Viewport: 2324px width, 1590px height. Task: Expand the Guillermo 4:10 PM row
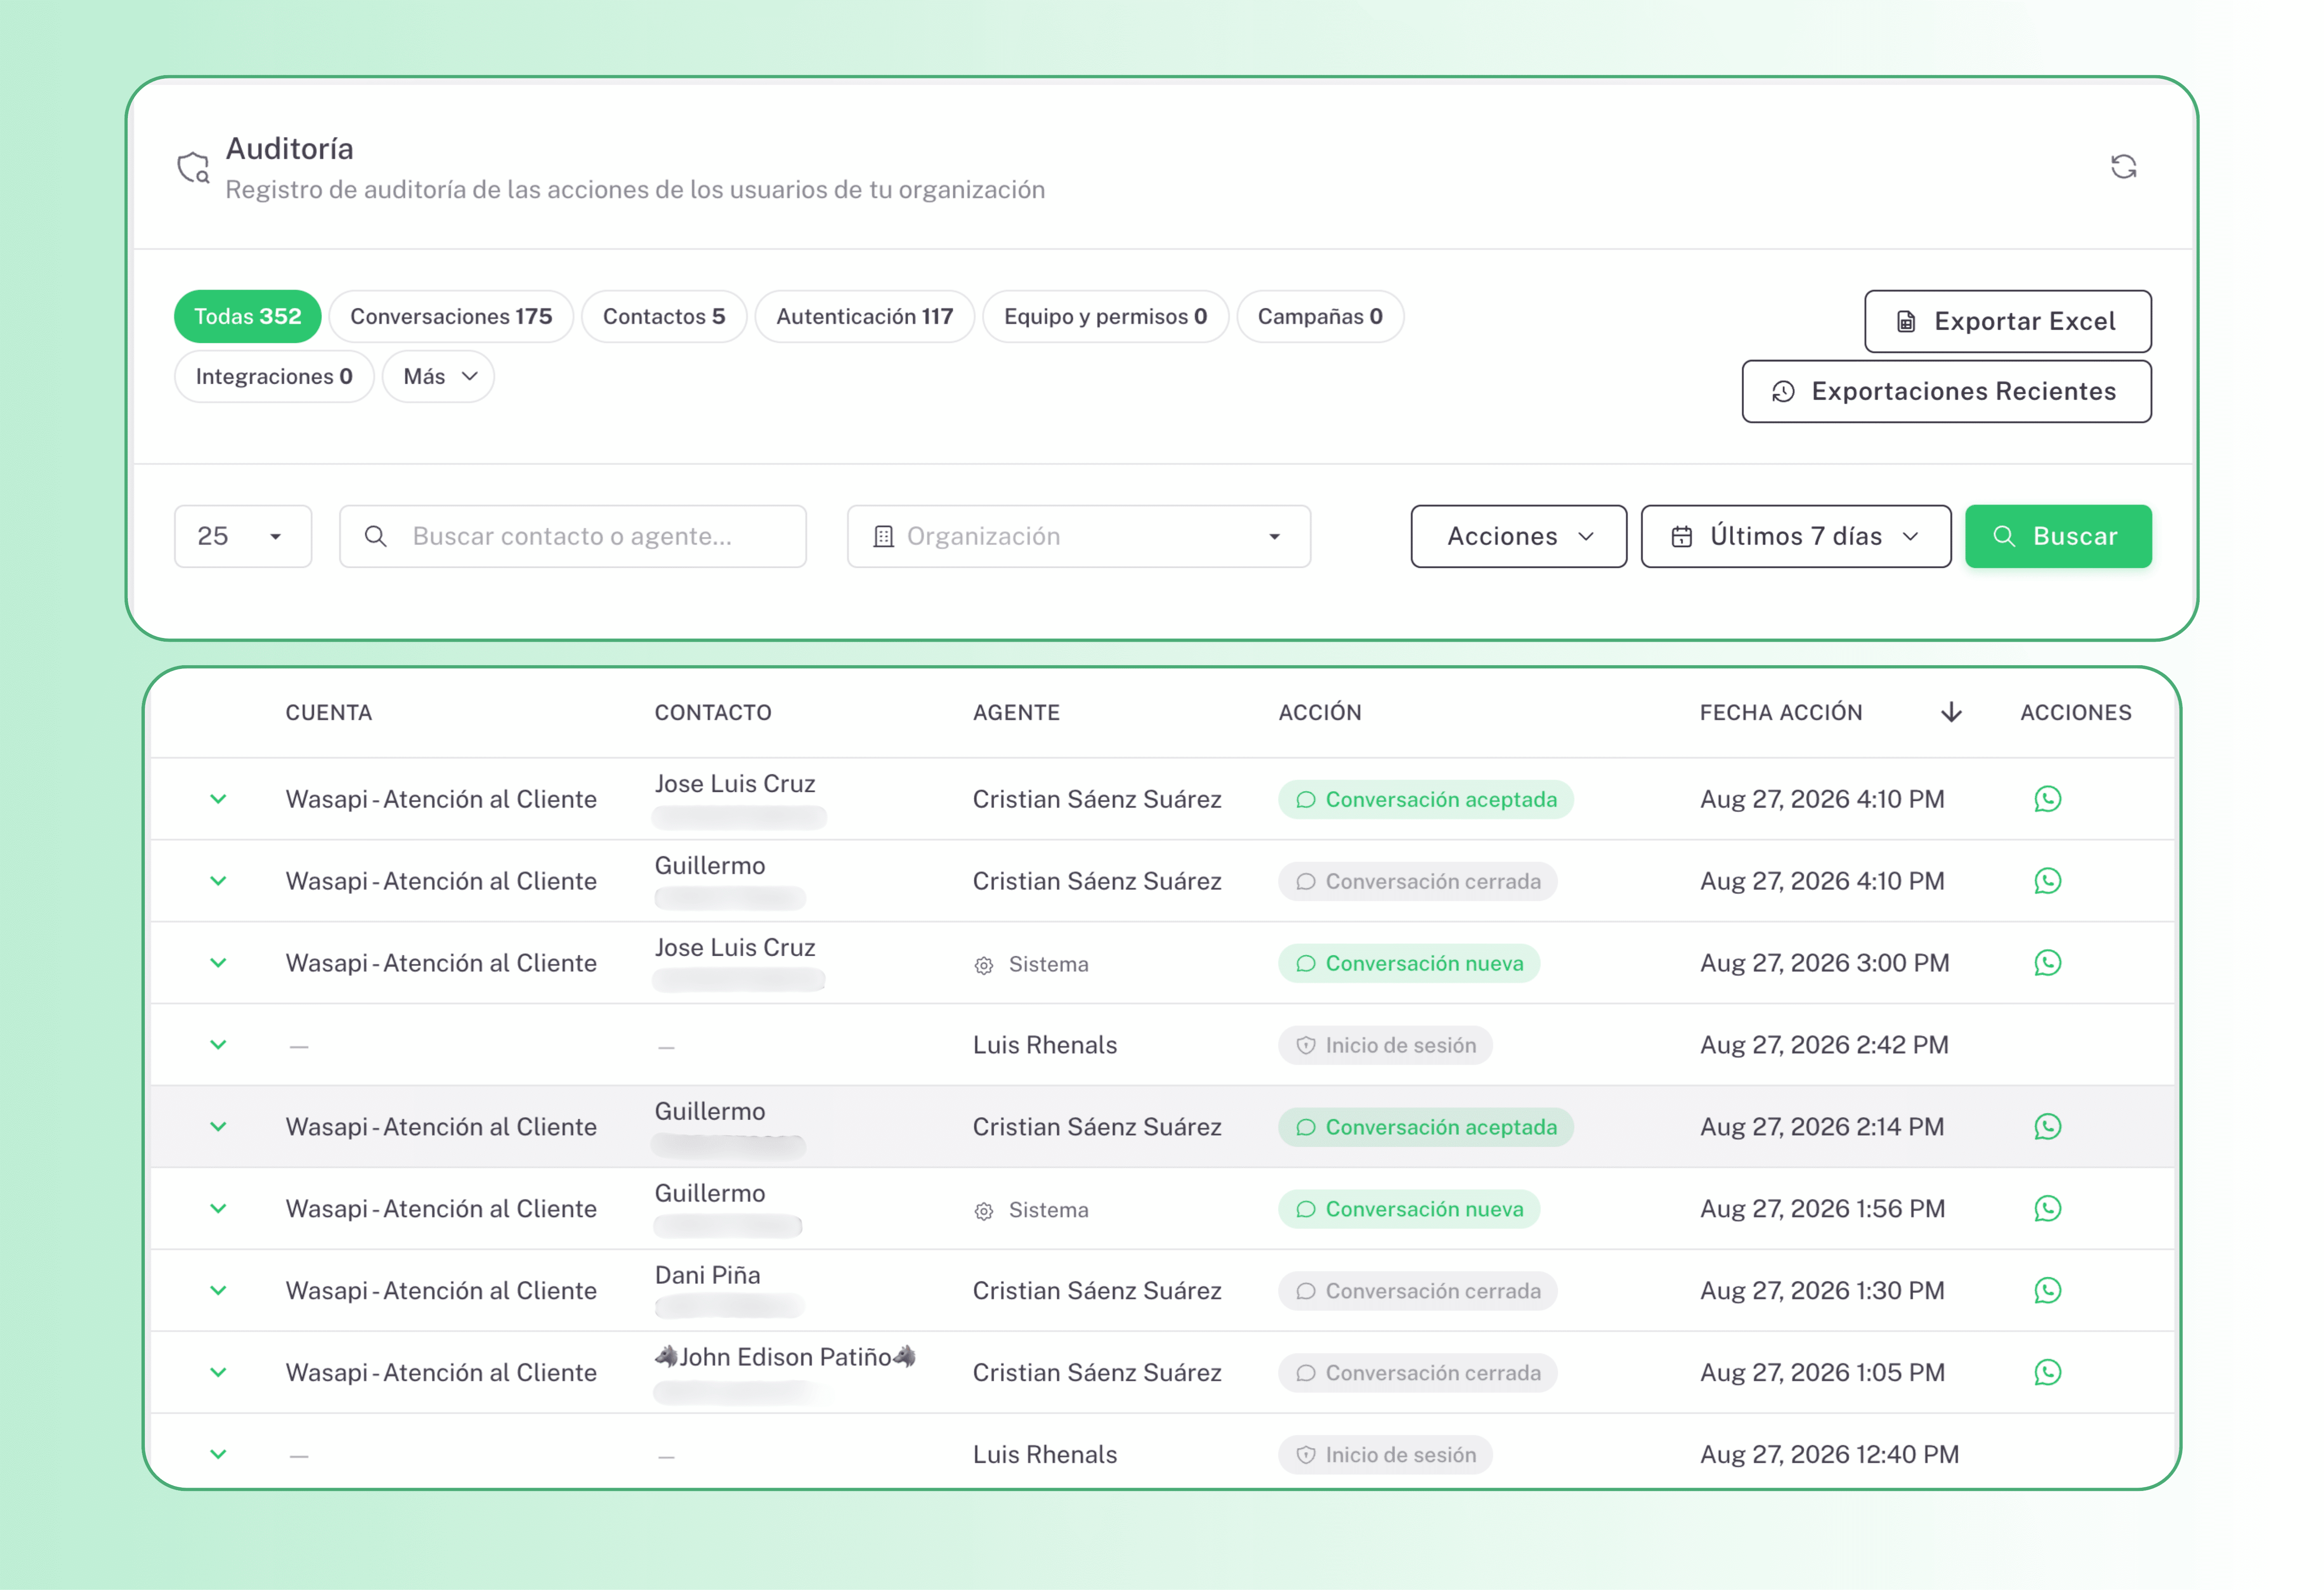point(218,881)
